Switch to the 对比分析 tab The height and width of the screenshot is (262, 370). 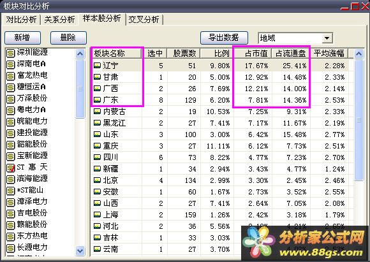tap(21, 20)
